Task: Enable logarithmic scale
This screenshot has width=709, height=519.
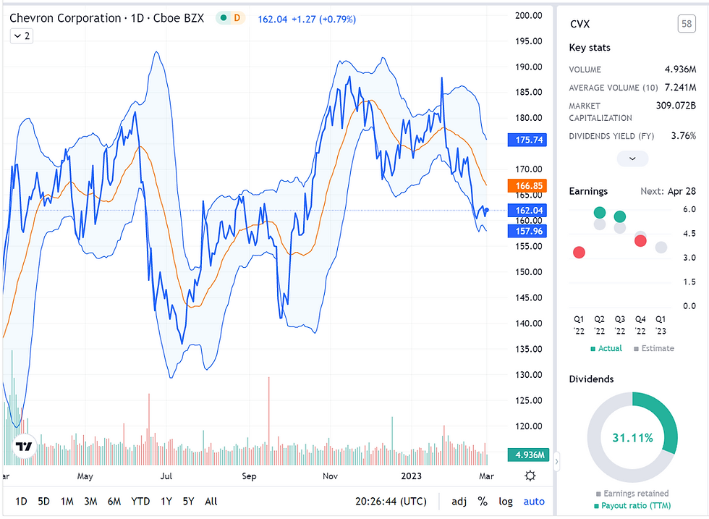Action: [x=506, y=501]
